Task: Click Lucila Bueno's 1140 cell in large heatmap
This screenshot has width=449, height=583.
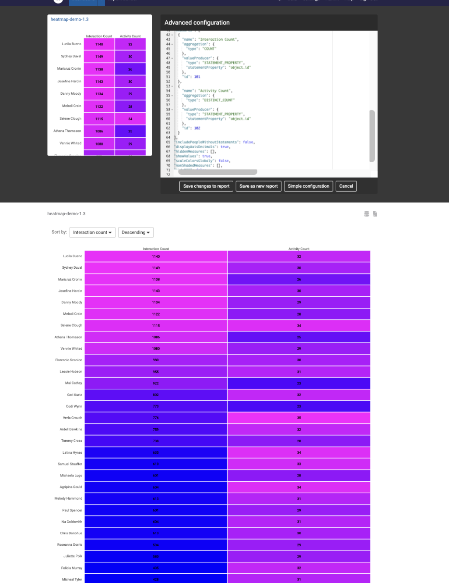Action: coord(156,256)
